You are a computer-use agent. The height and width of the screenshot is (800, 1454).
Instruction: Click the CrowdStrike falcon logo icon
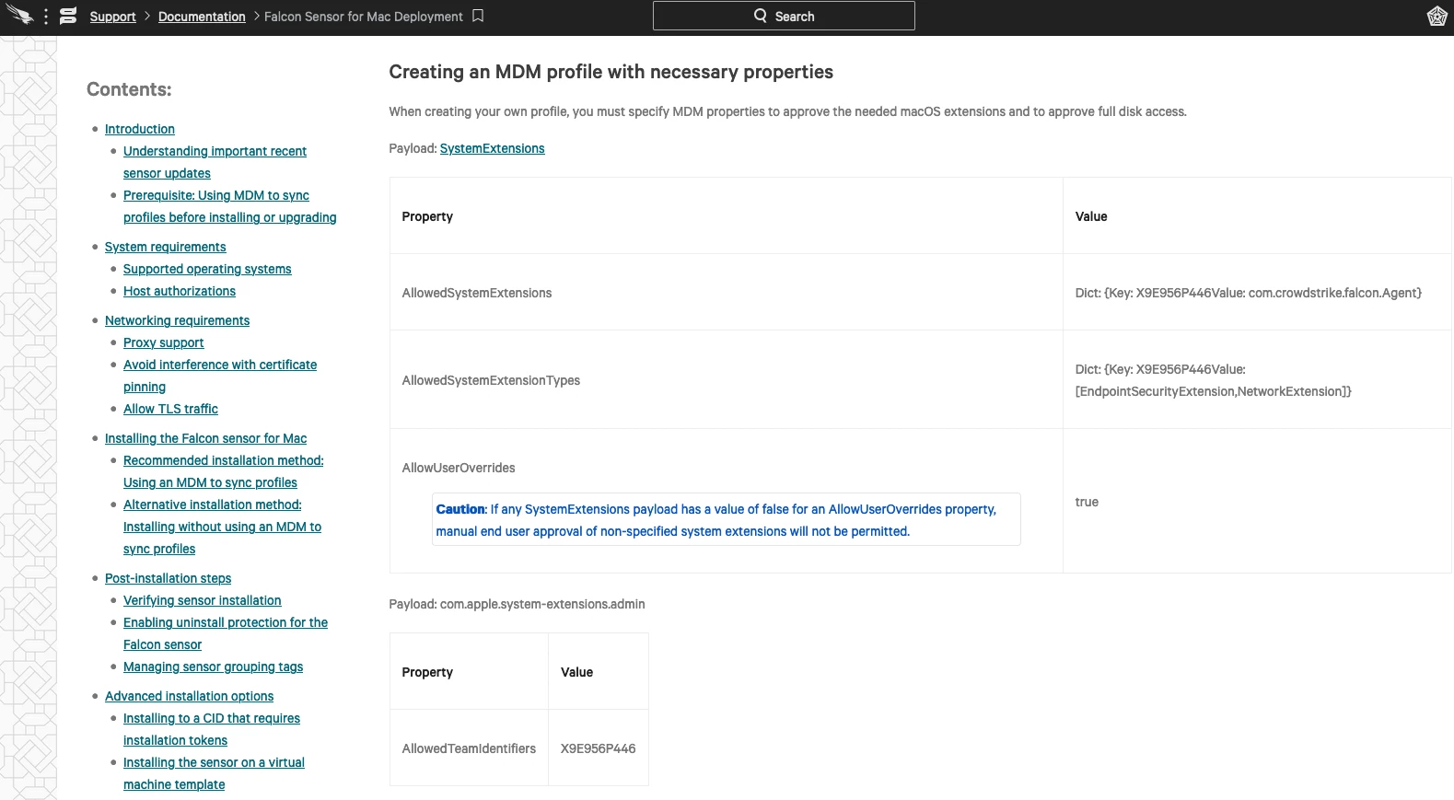(19, 16)
